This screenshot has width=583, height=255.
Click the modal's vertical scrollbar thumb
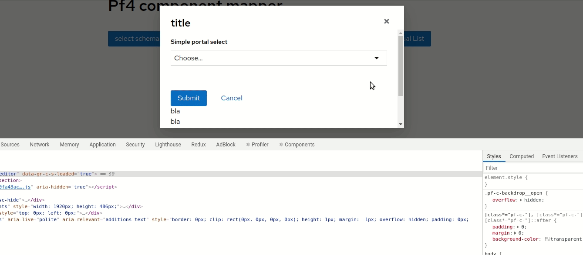[401, 66]
